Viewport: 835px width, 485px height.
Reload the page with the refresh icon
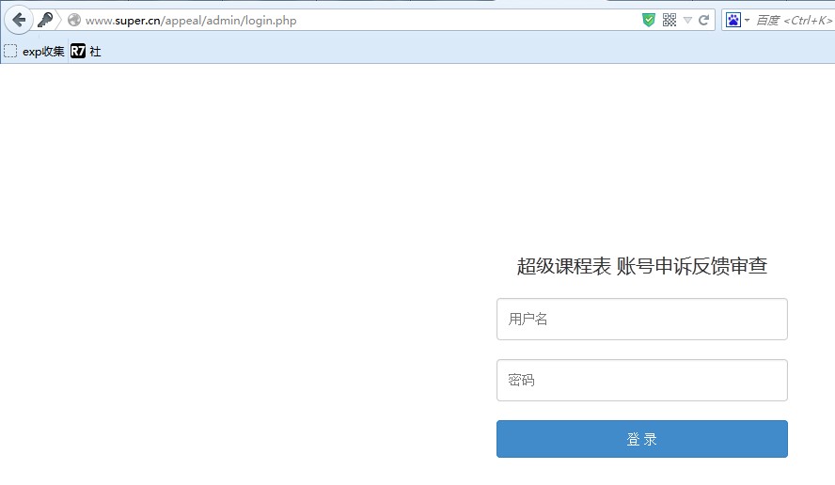click(703, 21)
